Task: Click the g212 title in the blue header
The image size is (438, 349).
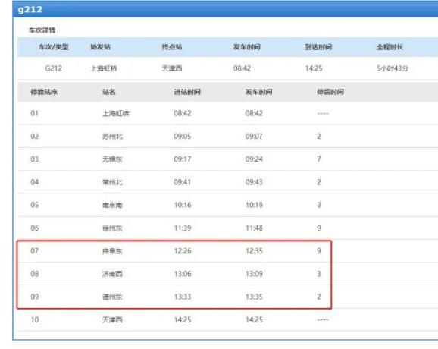Action: click(30, 10)
